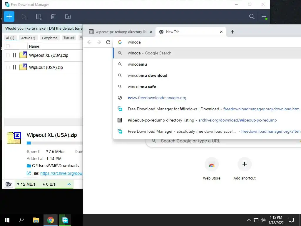301x226 pixels.
Task: Click Free Download Manager taskbar icon
Action: click(x=65, y=220)
